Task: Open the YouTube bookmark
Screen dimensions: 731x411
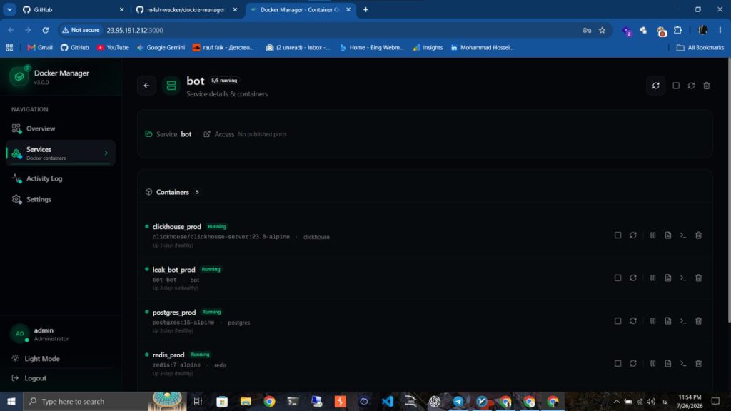Action: tap(113, 48)
